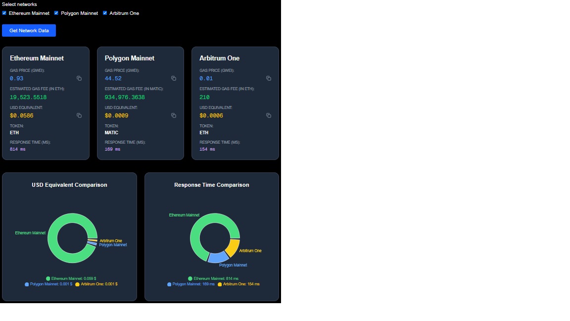Toggle Polygon Mainnet 0.001 $ legend entry

point(48,284)
